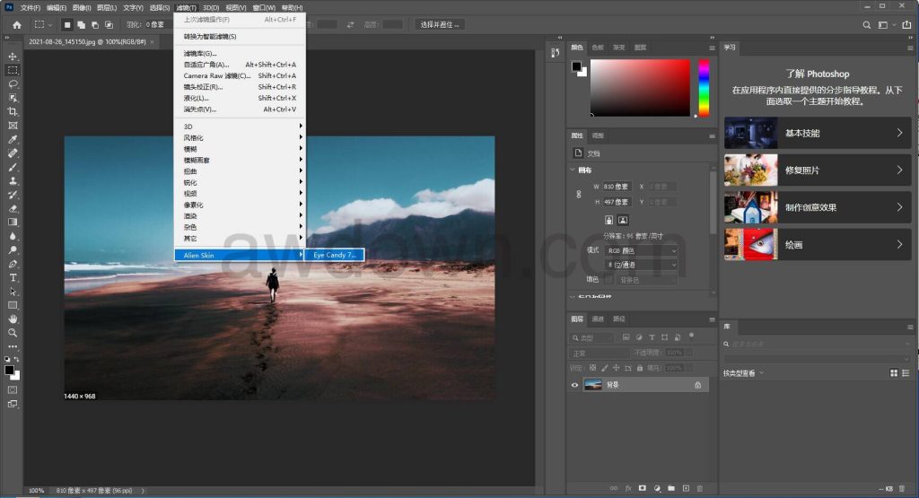Select the Lasso tool

pyautogui.click(x=13, y=83)
